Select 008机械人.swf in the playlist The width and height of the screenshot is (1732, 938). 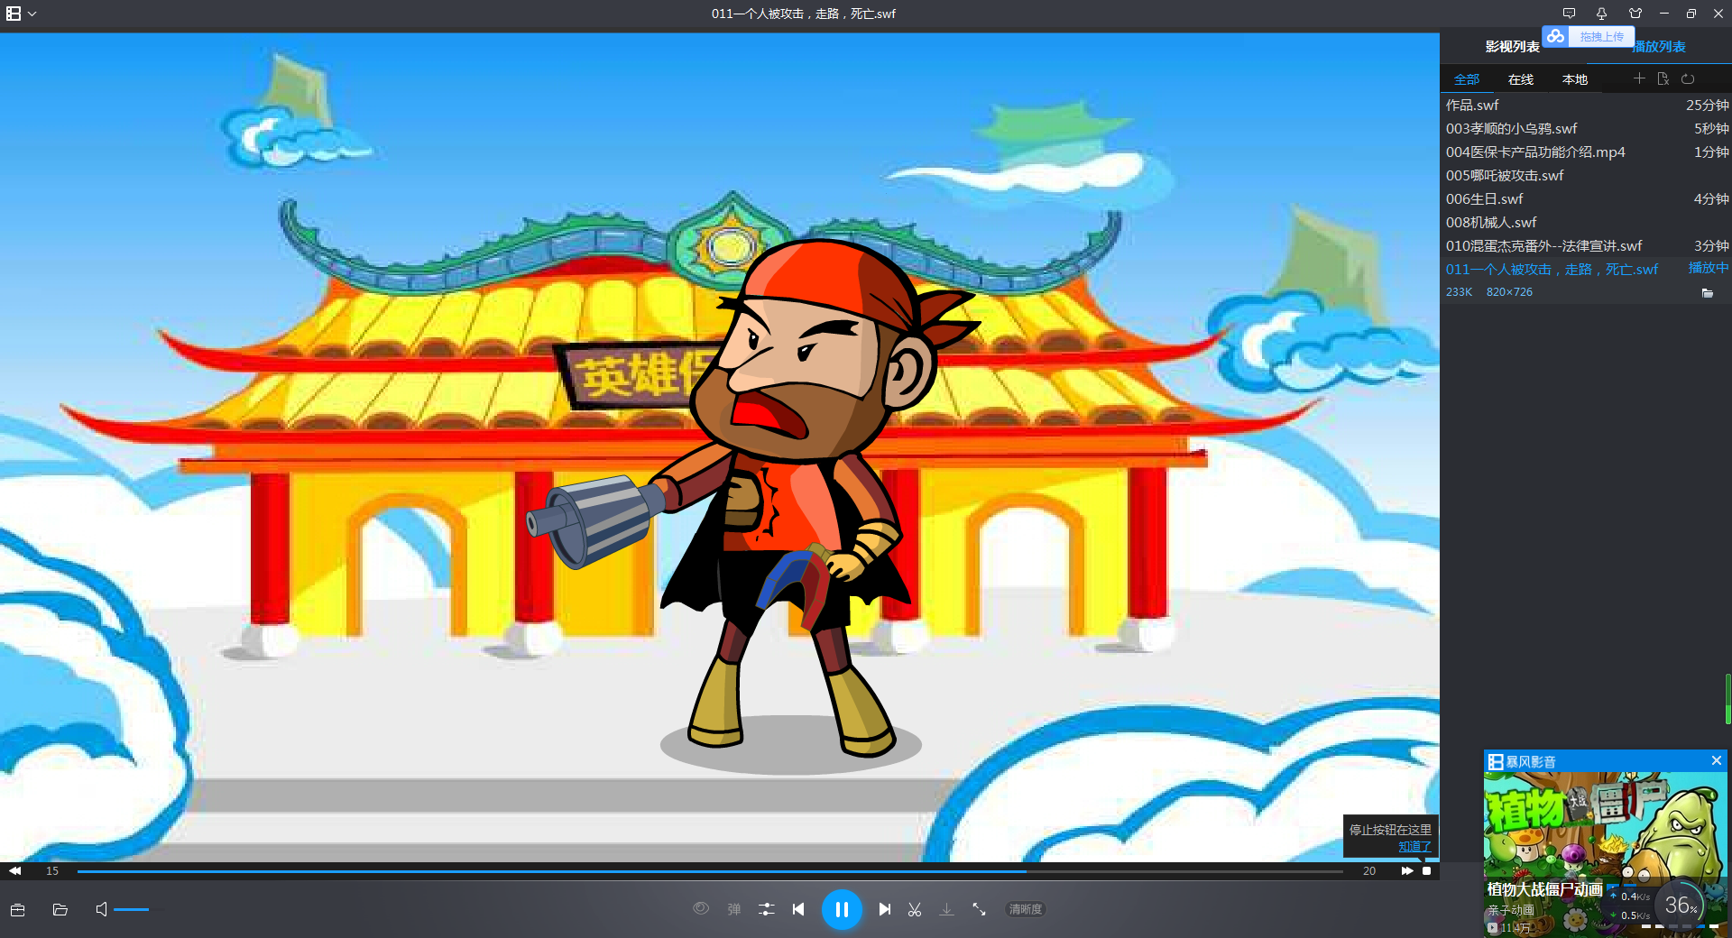coord(1586,223)
